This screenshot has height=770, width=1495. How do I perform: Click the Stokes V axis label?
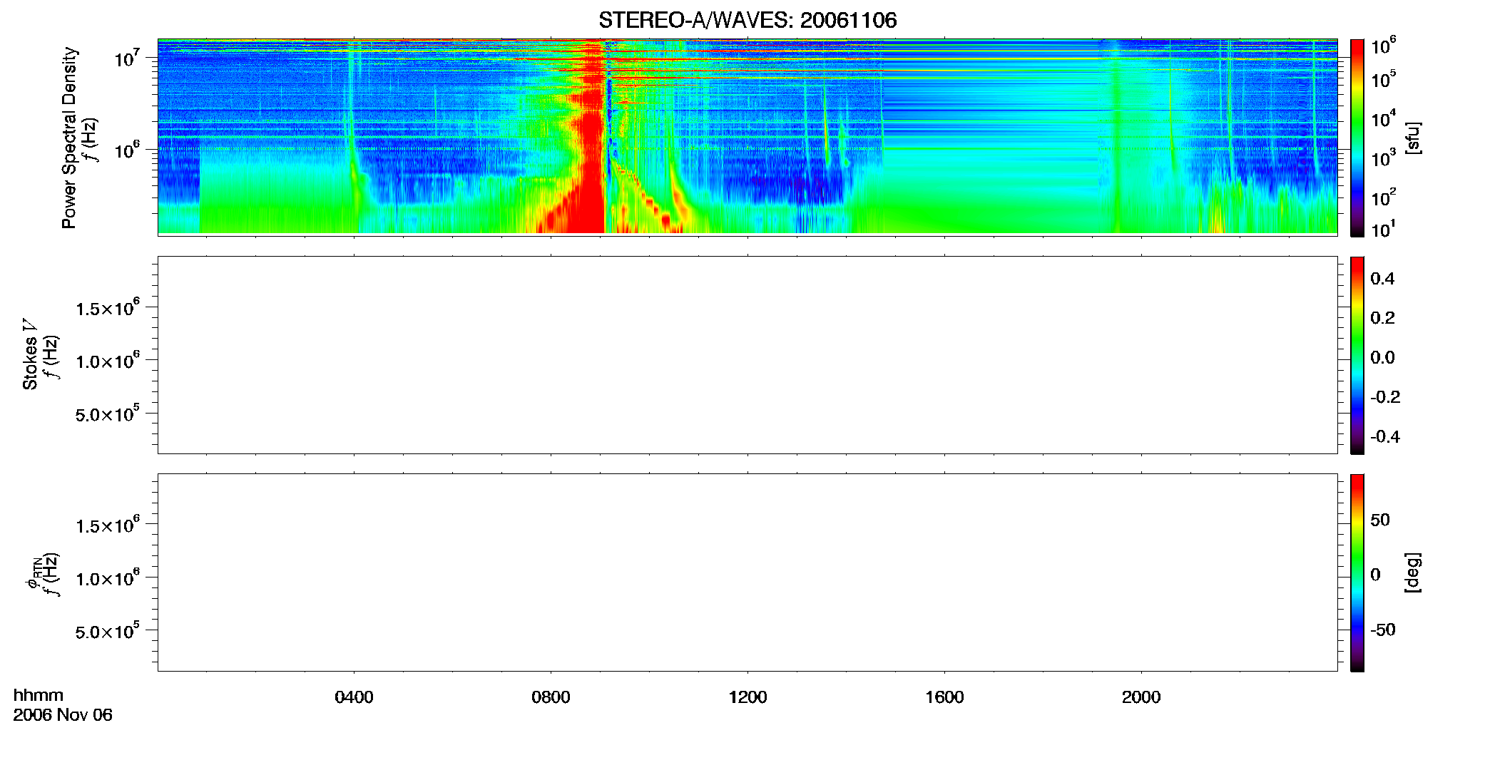[x=30, y=354]
